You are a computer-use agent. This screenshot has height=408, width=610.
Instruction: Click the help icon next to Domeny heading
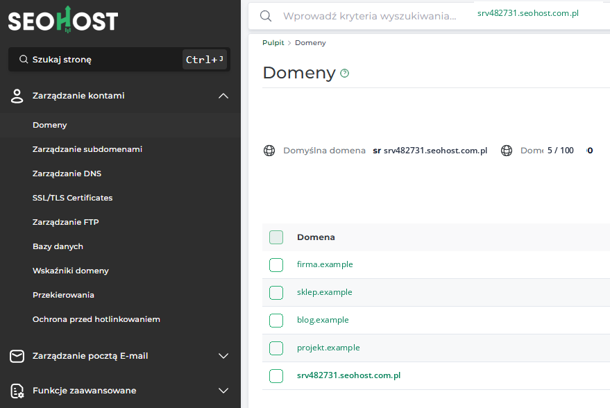[344, 73]
